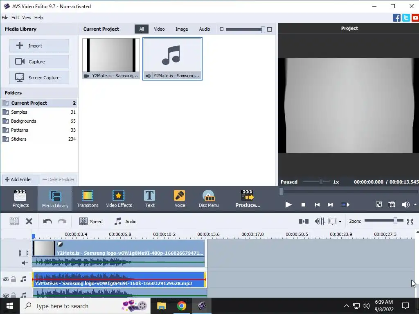Image resolution: width=419 pixels, height=314 pixels.
Task: Delete selected timeline object with X icon
Action: [x=29, y=221]
